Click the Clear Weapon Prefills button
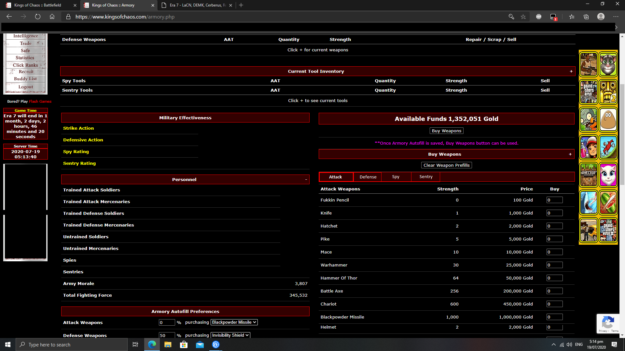This screenshot has width=625, height=351. point(446,165)
